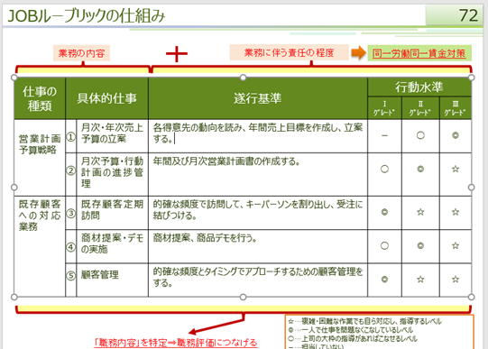Click grade Ⅱ ◎ in 商材提案・デモの実施 row

(420, 245)
